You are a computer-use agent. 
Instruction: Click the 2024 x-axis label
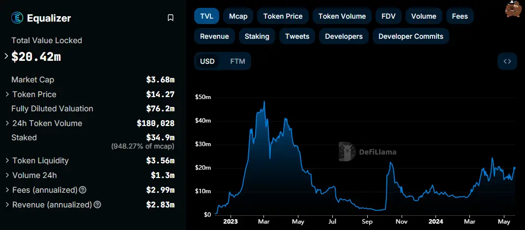click(x=436, y=222)
